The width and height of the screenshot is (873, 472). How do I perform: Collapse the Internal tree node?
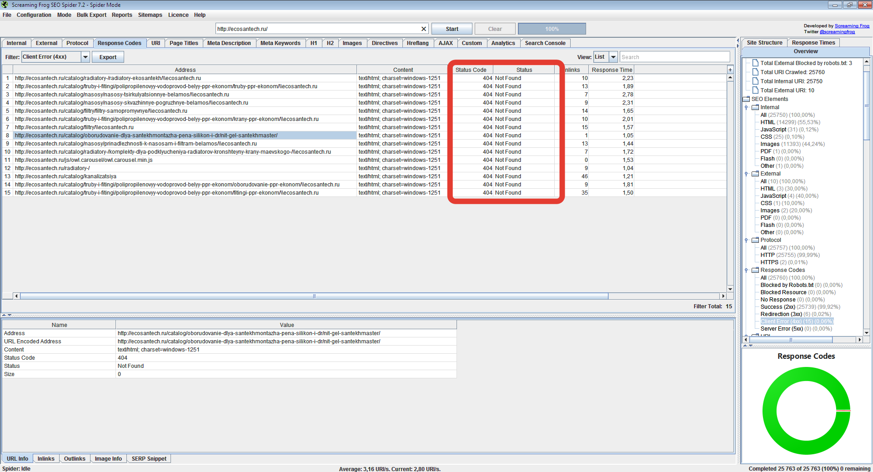[747, 107]
